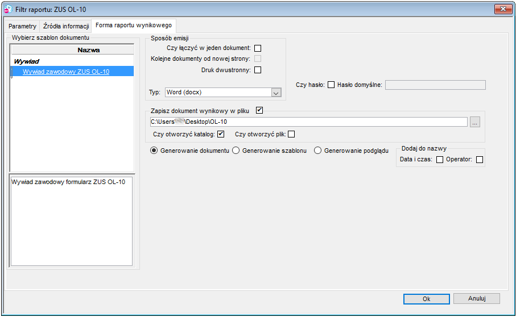Confirm with the Ok button
Viewport: 516px width, 317px height.
point(427,299)
